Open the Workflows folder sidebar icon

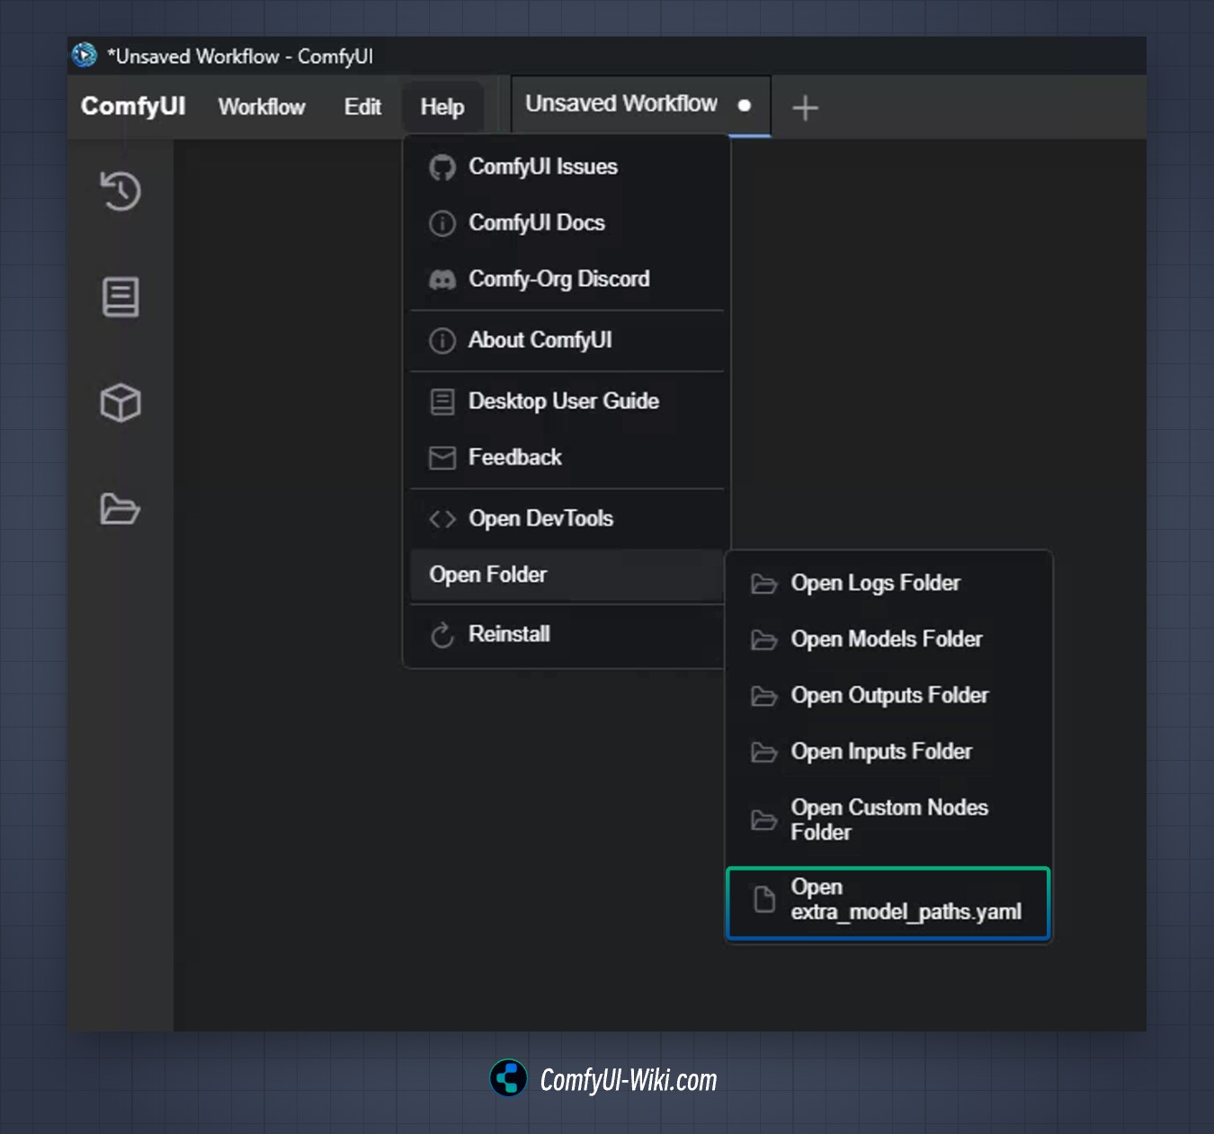tap(120, 509)
